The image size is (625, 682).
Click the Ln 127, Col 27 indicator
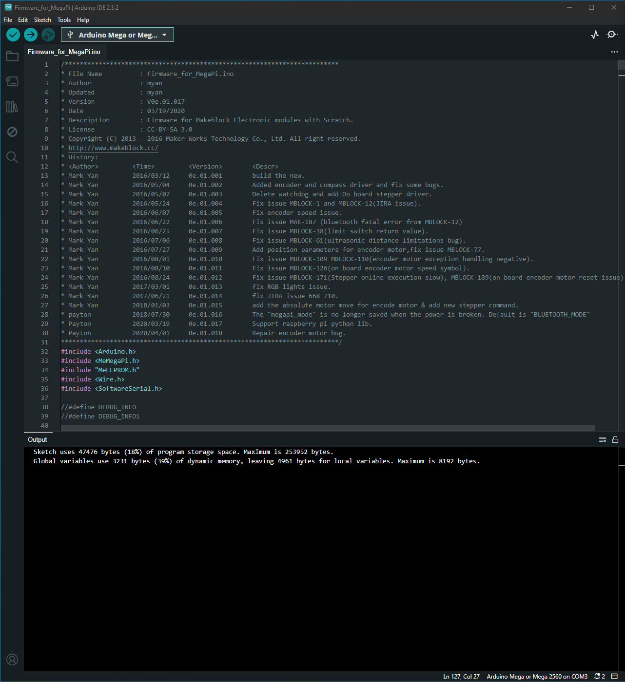pyautogui.click(x=461, y=677)
